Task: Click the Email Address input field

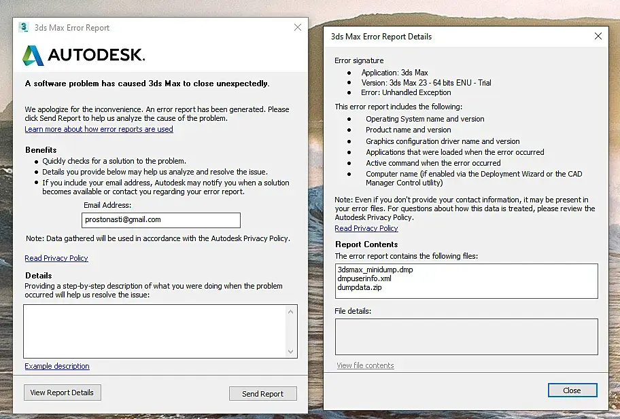Action: click(161, 220)
